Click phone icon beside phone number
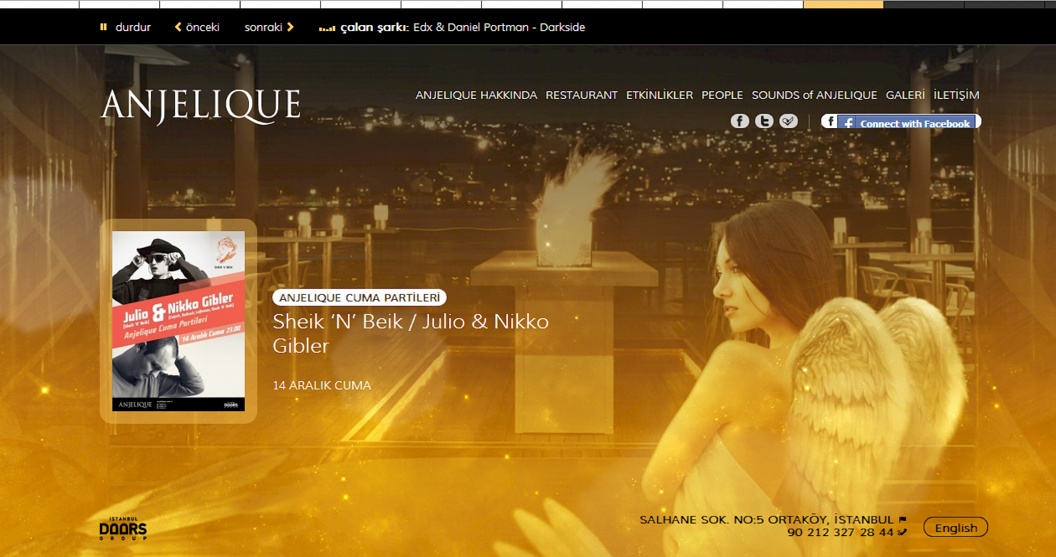 point(902,532)
